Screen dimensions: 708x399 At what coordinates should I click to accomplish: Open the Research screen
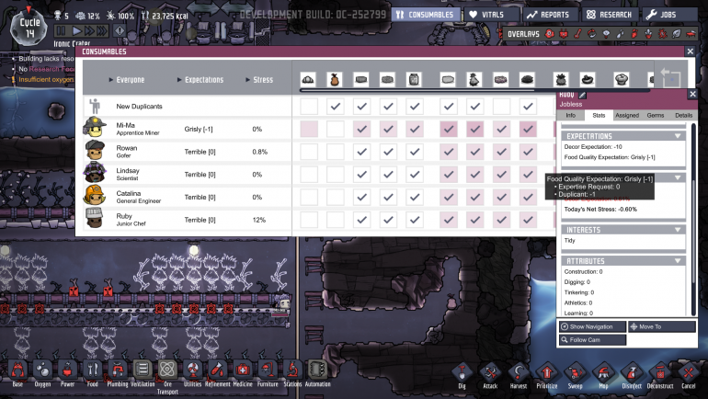610,15
